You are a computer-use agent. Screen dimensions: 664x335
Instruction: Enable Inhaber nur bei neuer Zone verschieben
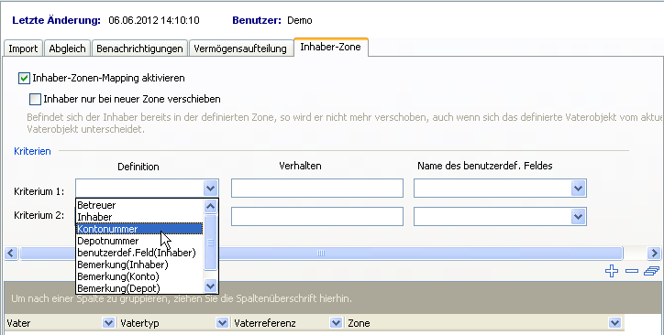(x=35, y=99)
